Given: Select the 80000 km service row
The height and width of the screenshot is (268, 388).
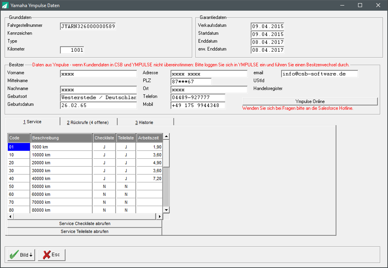Looking at the screenshot, I should pos(85,210).
